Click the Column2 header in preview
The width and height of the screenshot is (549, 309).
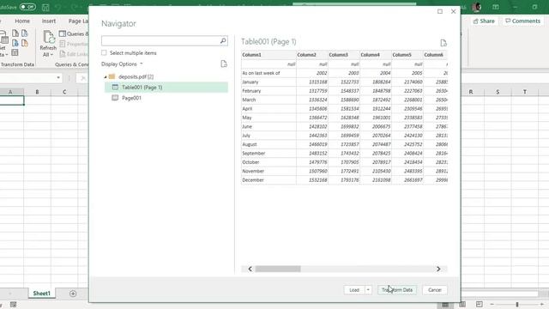pyautogui.click(x=312, y=55)
